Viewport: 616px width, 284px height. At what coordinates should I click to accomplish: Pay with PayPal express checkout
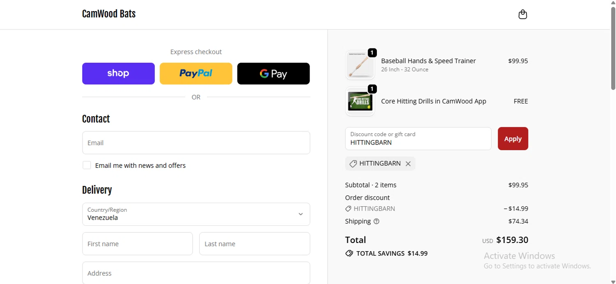click(196, 73)
